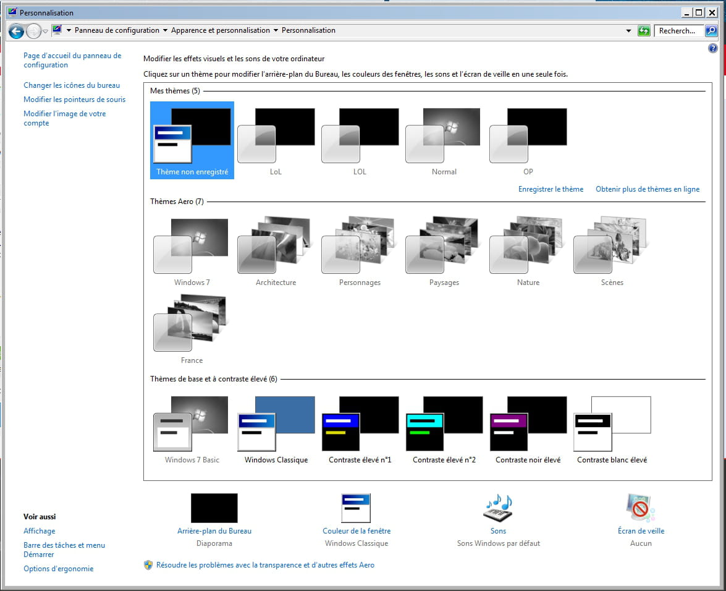Open Couleur de la fenêtre window icon
The width and height of the screenshot is (726, 591).
[x=356, y=508]
